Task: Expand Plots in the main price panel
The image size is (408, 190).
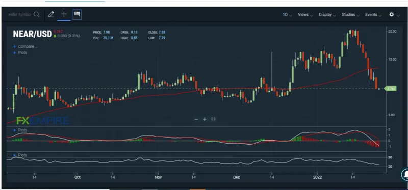Action: [x=20, y=52]
